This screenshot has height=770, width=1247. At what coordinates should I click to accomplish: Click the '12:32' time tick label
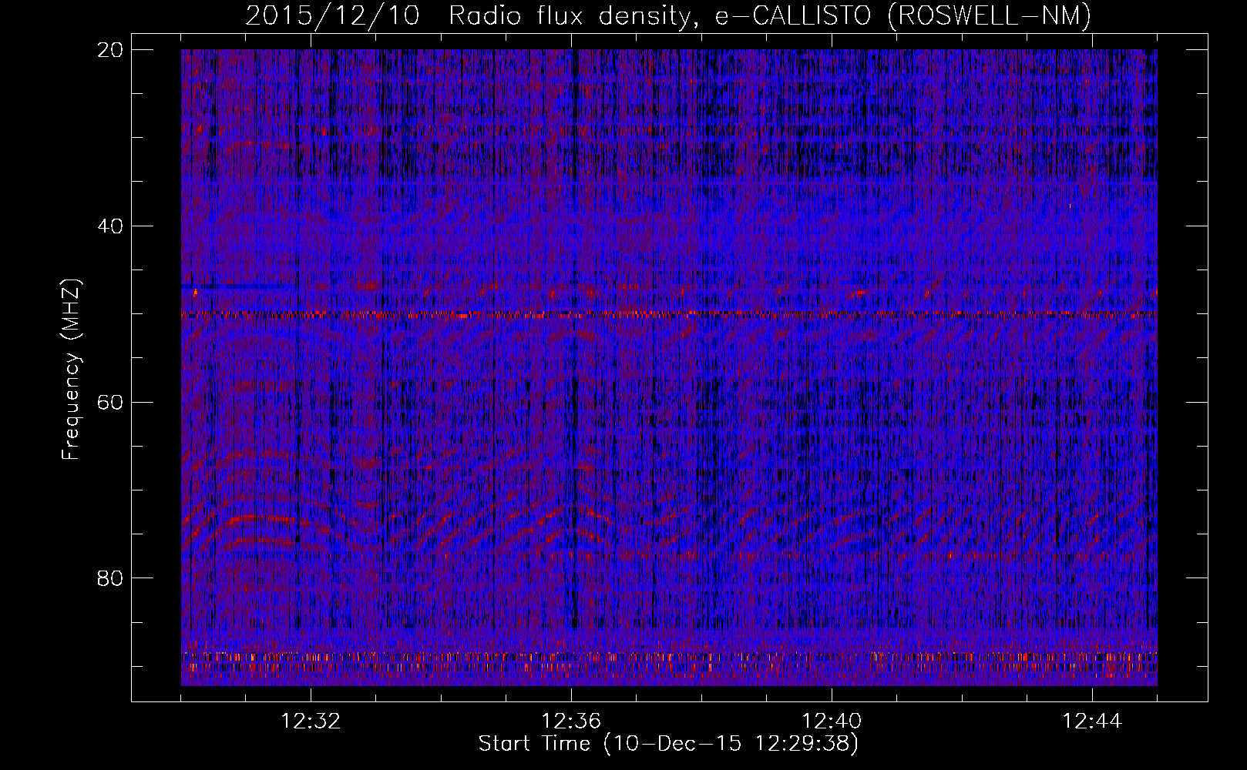coord(311,721)
